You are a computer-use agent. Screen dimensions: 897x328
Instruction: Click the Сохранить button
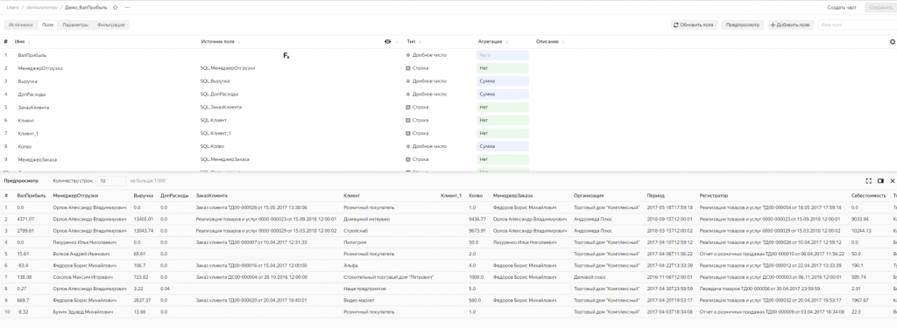(x=881, y=7)
